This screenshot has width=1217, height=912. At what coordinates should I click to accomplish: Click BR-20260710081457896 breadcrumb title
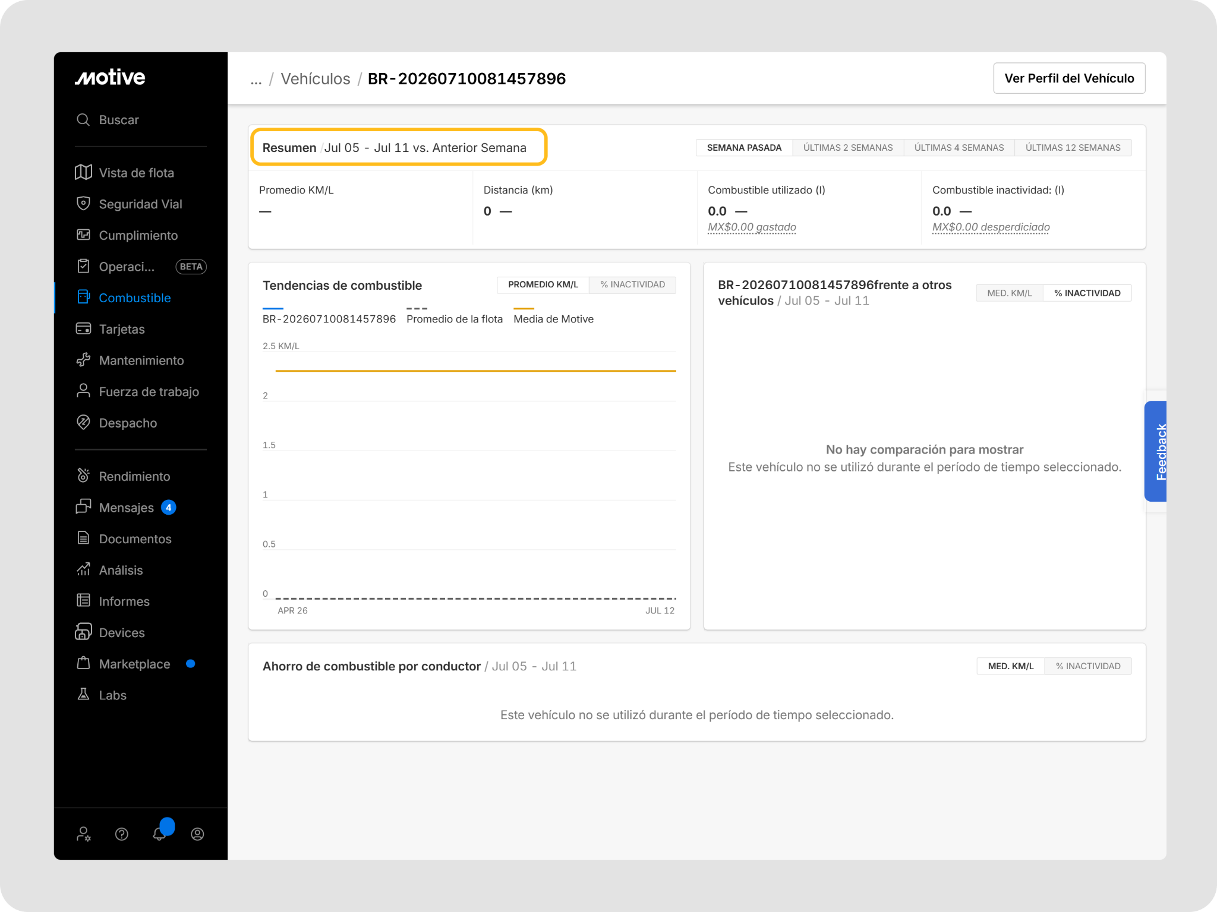coord(466,79)
